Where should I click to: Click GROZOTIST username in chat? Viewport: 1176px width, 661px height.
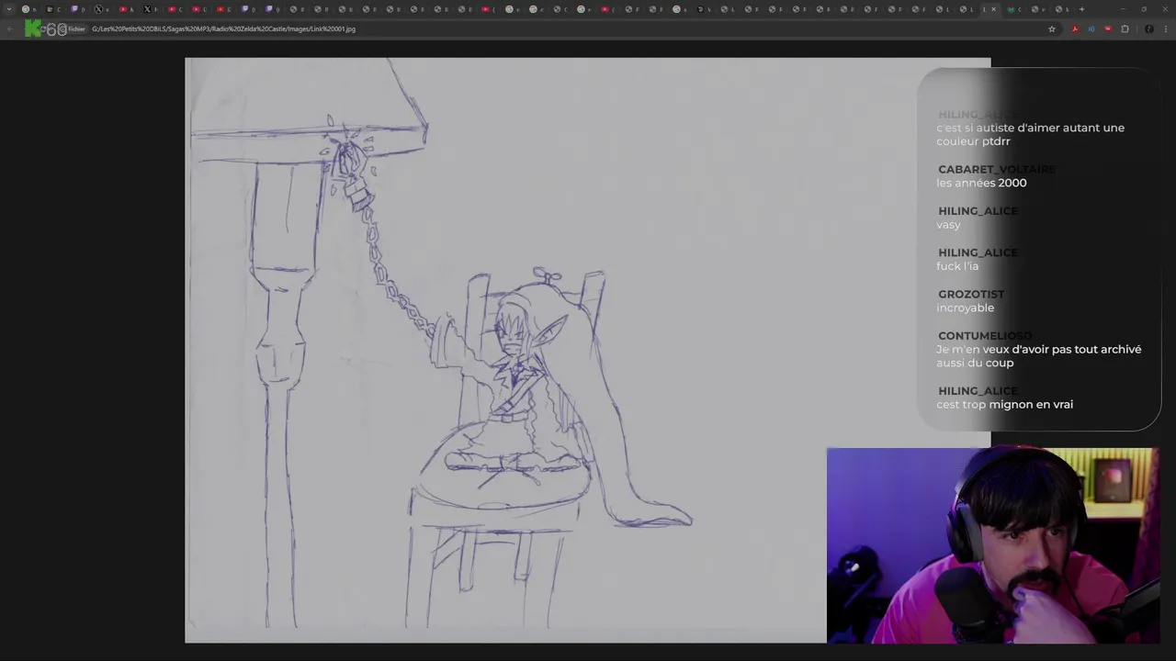[x=971, y=294]
